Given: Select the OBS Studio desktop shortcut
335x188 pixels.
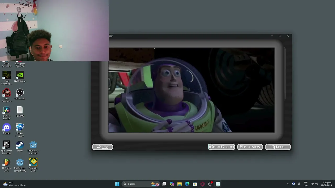Looking at the screenshot, I should [x=20, y=94].
